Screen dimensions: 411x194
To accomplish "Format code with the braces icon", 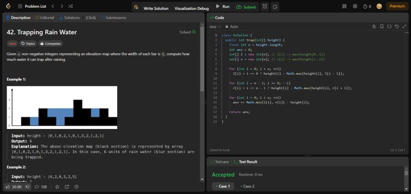I will point(389,27).
